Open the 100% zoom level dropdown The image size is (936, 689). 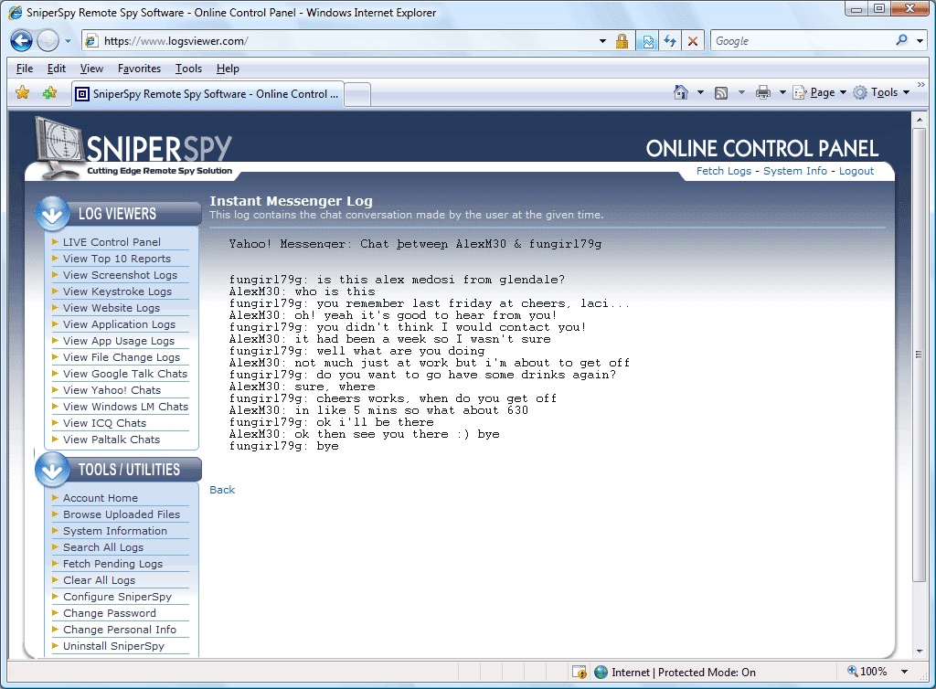[904, 672]
